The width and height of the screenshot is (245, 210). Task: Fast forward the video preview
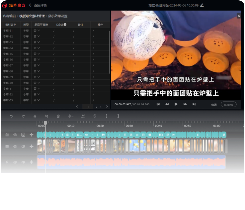[185, 104]
